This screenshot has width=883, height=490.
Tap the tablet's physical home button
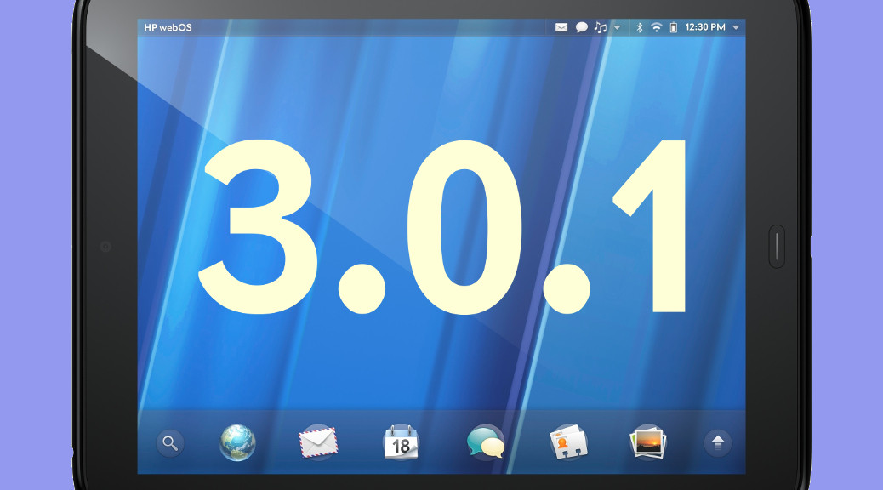tap(777, 247)
